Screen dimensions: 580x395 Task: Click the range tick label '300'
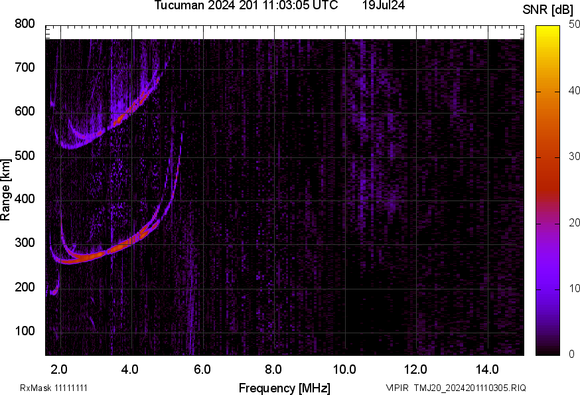25,243
